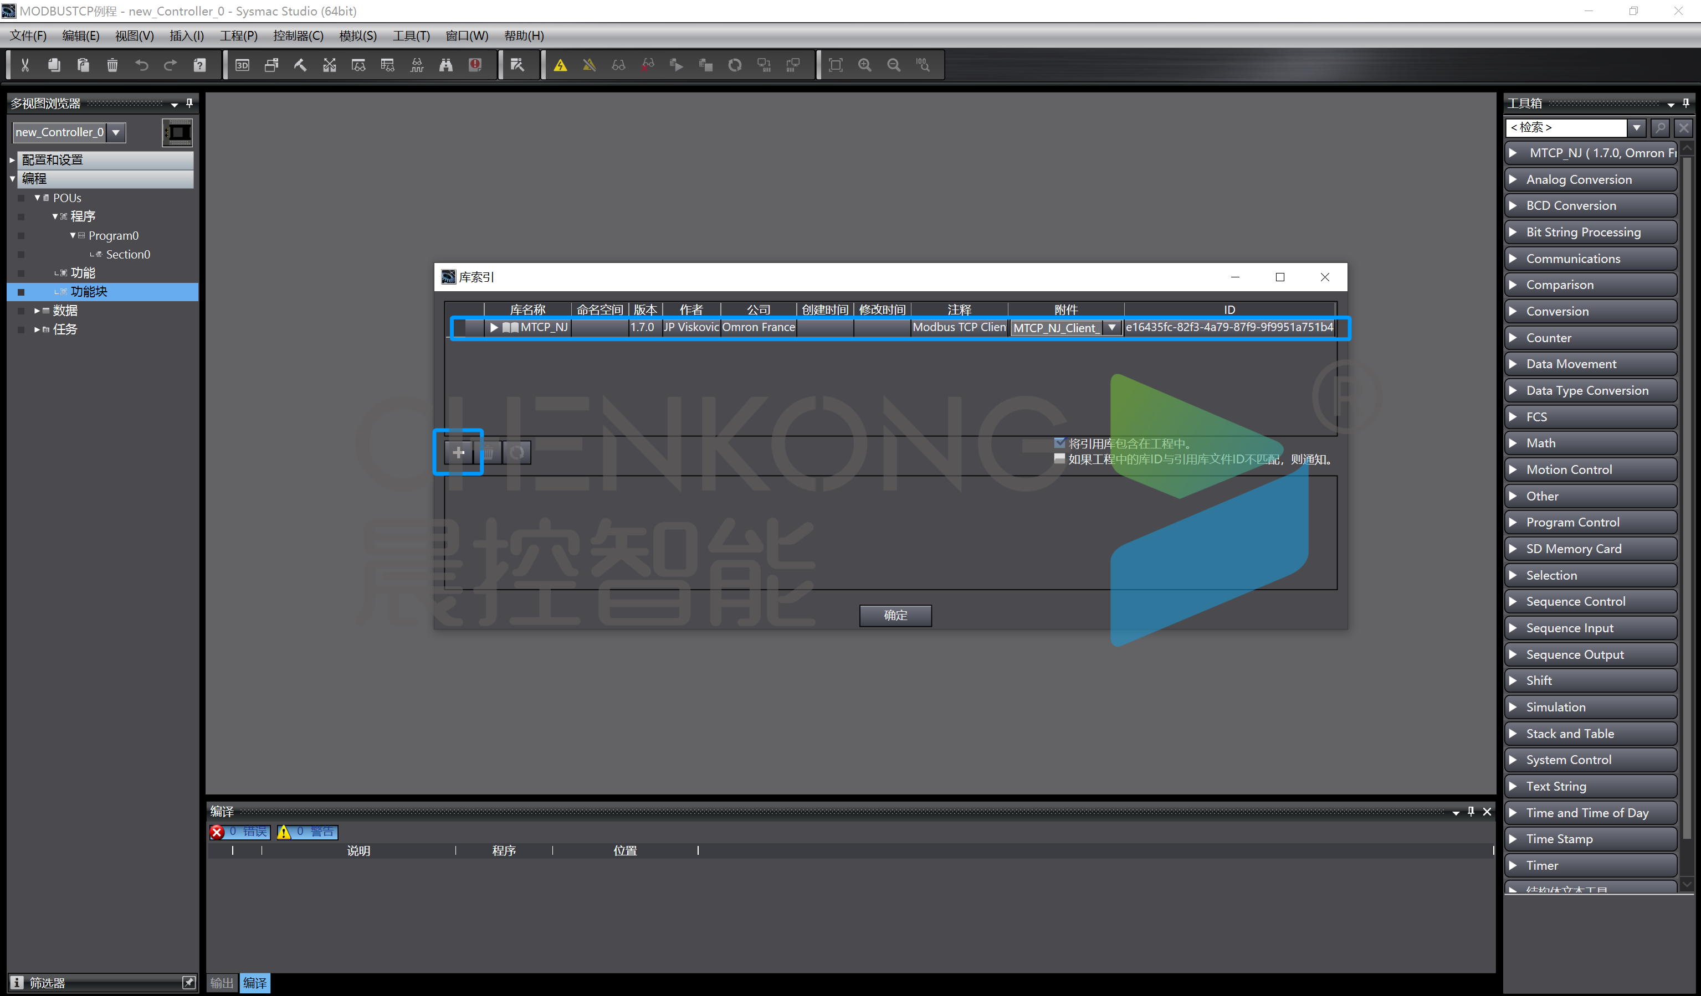Switch to the 编译 bottom tab
The image size is (1701, 996).
[x=254, y=983]
